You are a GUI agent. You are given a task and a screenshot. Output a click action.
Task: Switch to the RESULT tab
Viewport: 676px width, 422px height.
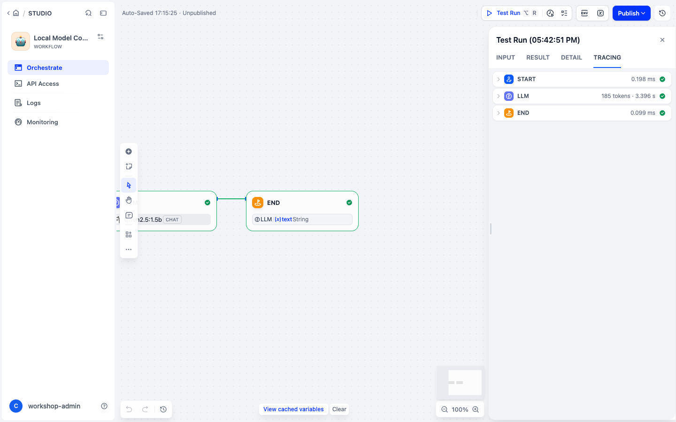tap(538, 57)
